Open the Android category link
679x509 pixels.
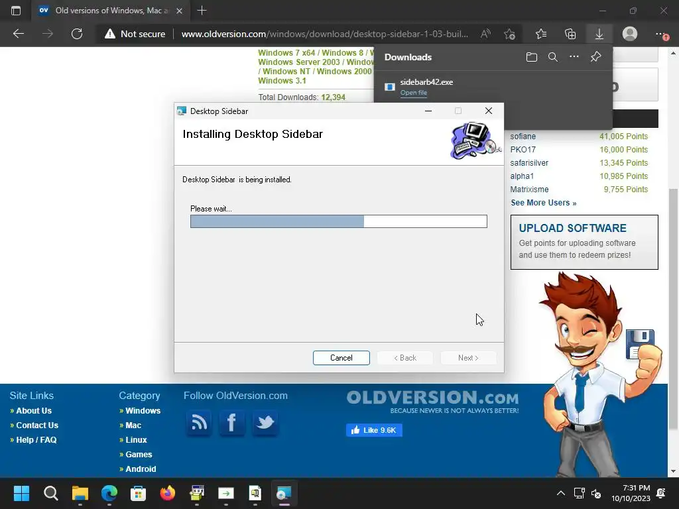click(141, 469)
